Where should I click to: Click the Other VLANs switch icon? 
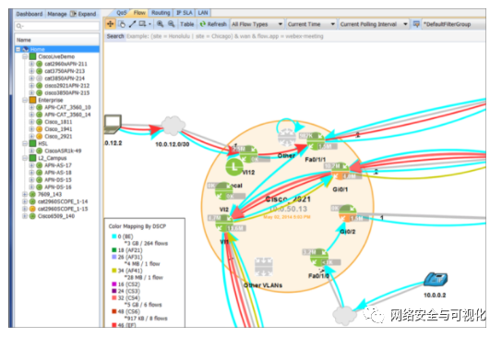tap(264, 267)
